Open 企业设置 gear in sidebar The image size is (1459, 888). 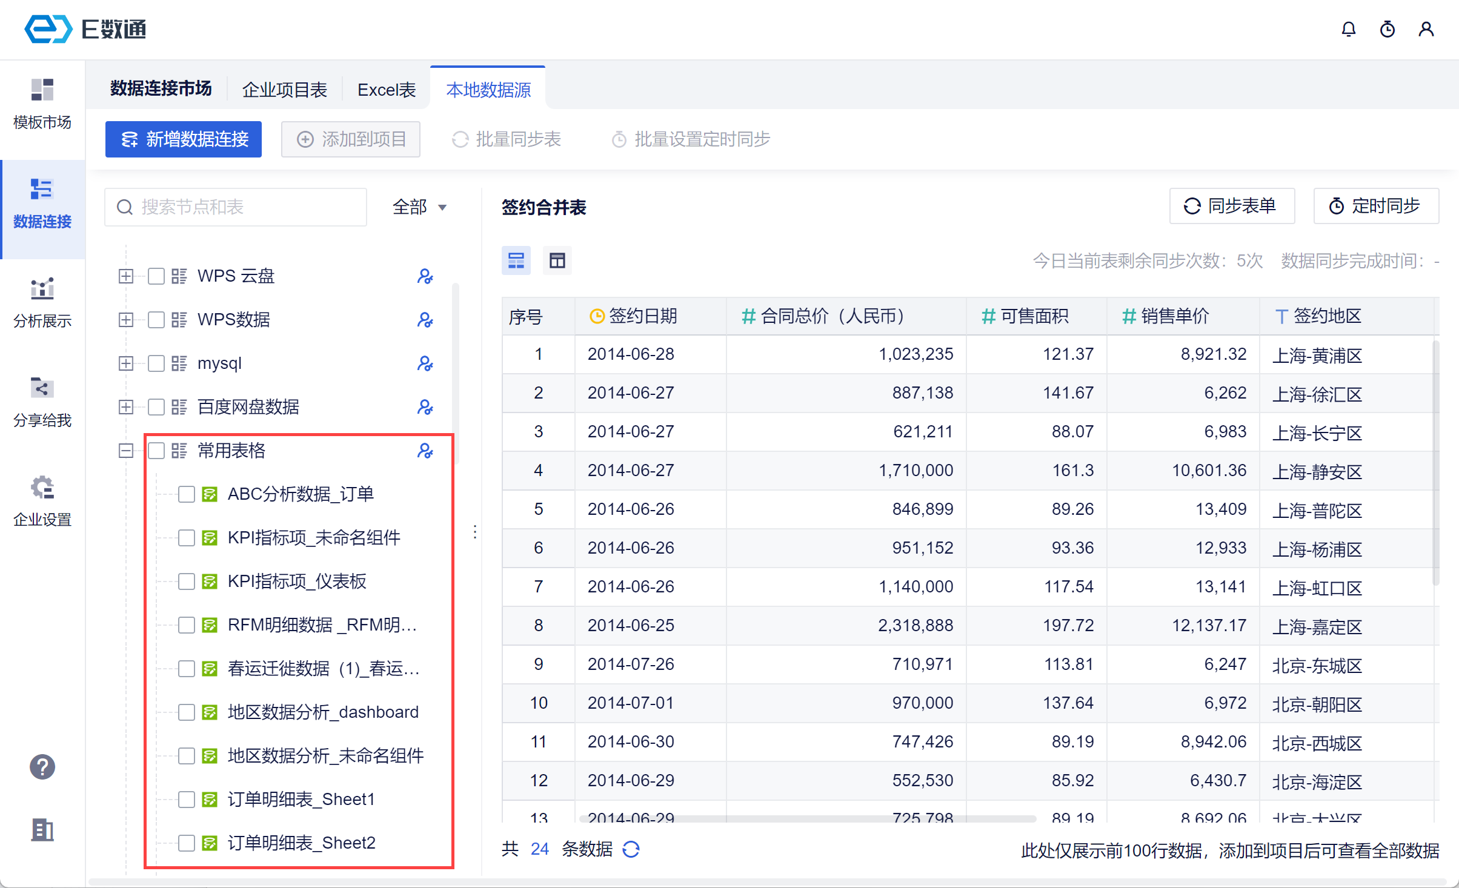(x=42, y=502)
